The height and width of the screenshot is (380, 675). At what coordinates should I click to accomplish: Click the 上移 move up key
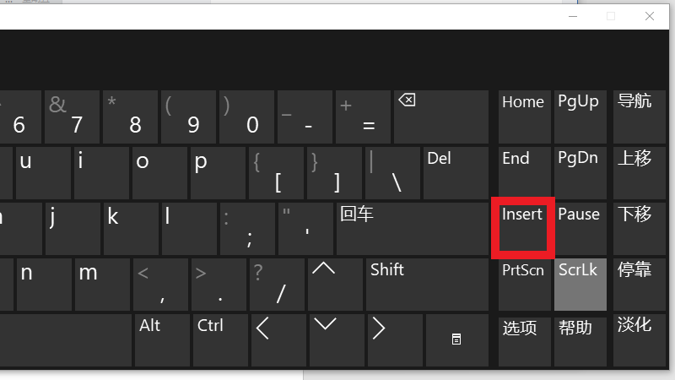point(639,172)
